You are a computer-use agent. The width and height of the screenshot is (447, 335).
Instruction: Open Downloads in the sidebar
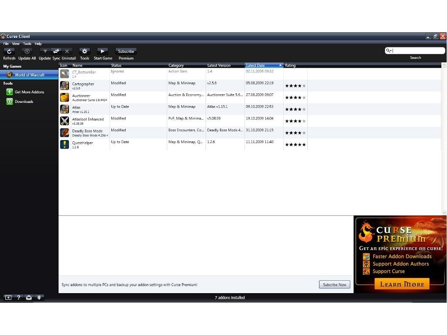(24, 101)
